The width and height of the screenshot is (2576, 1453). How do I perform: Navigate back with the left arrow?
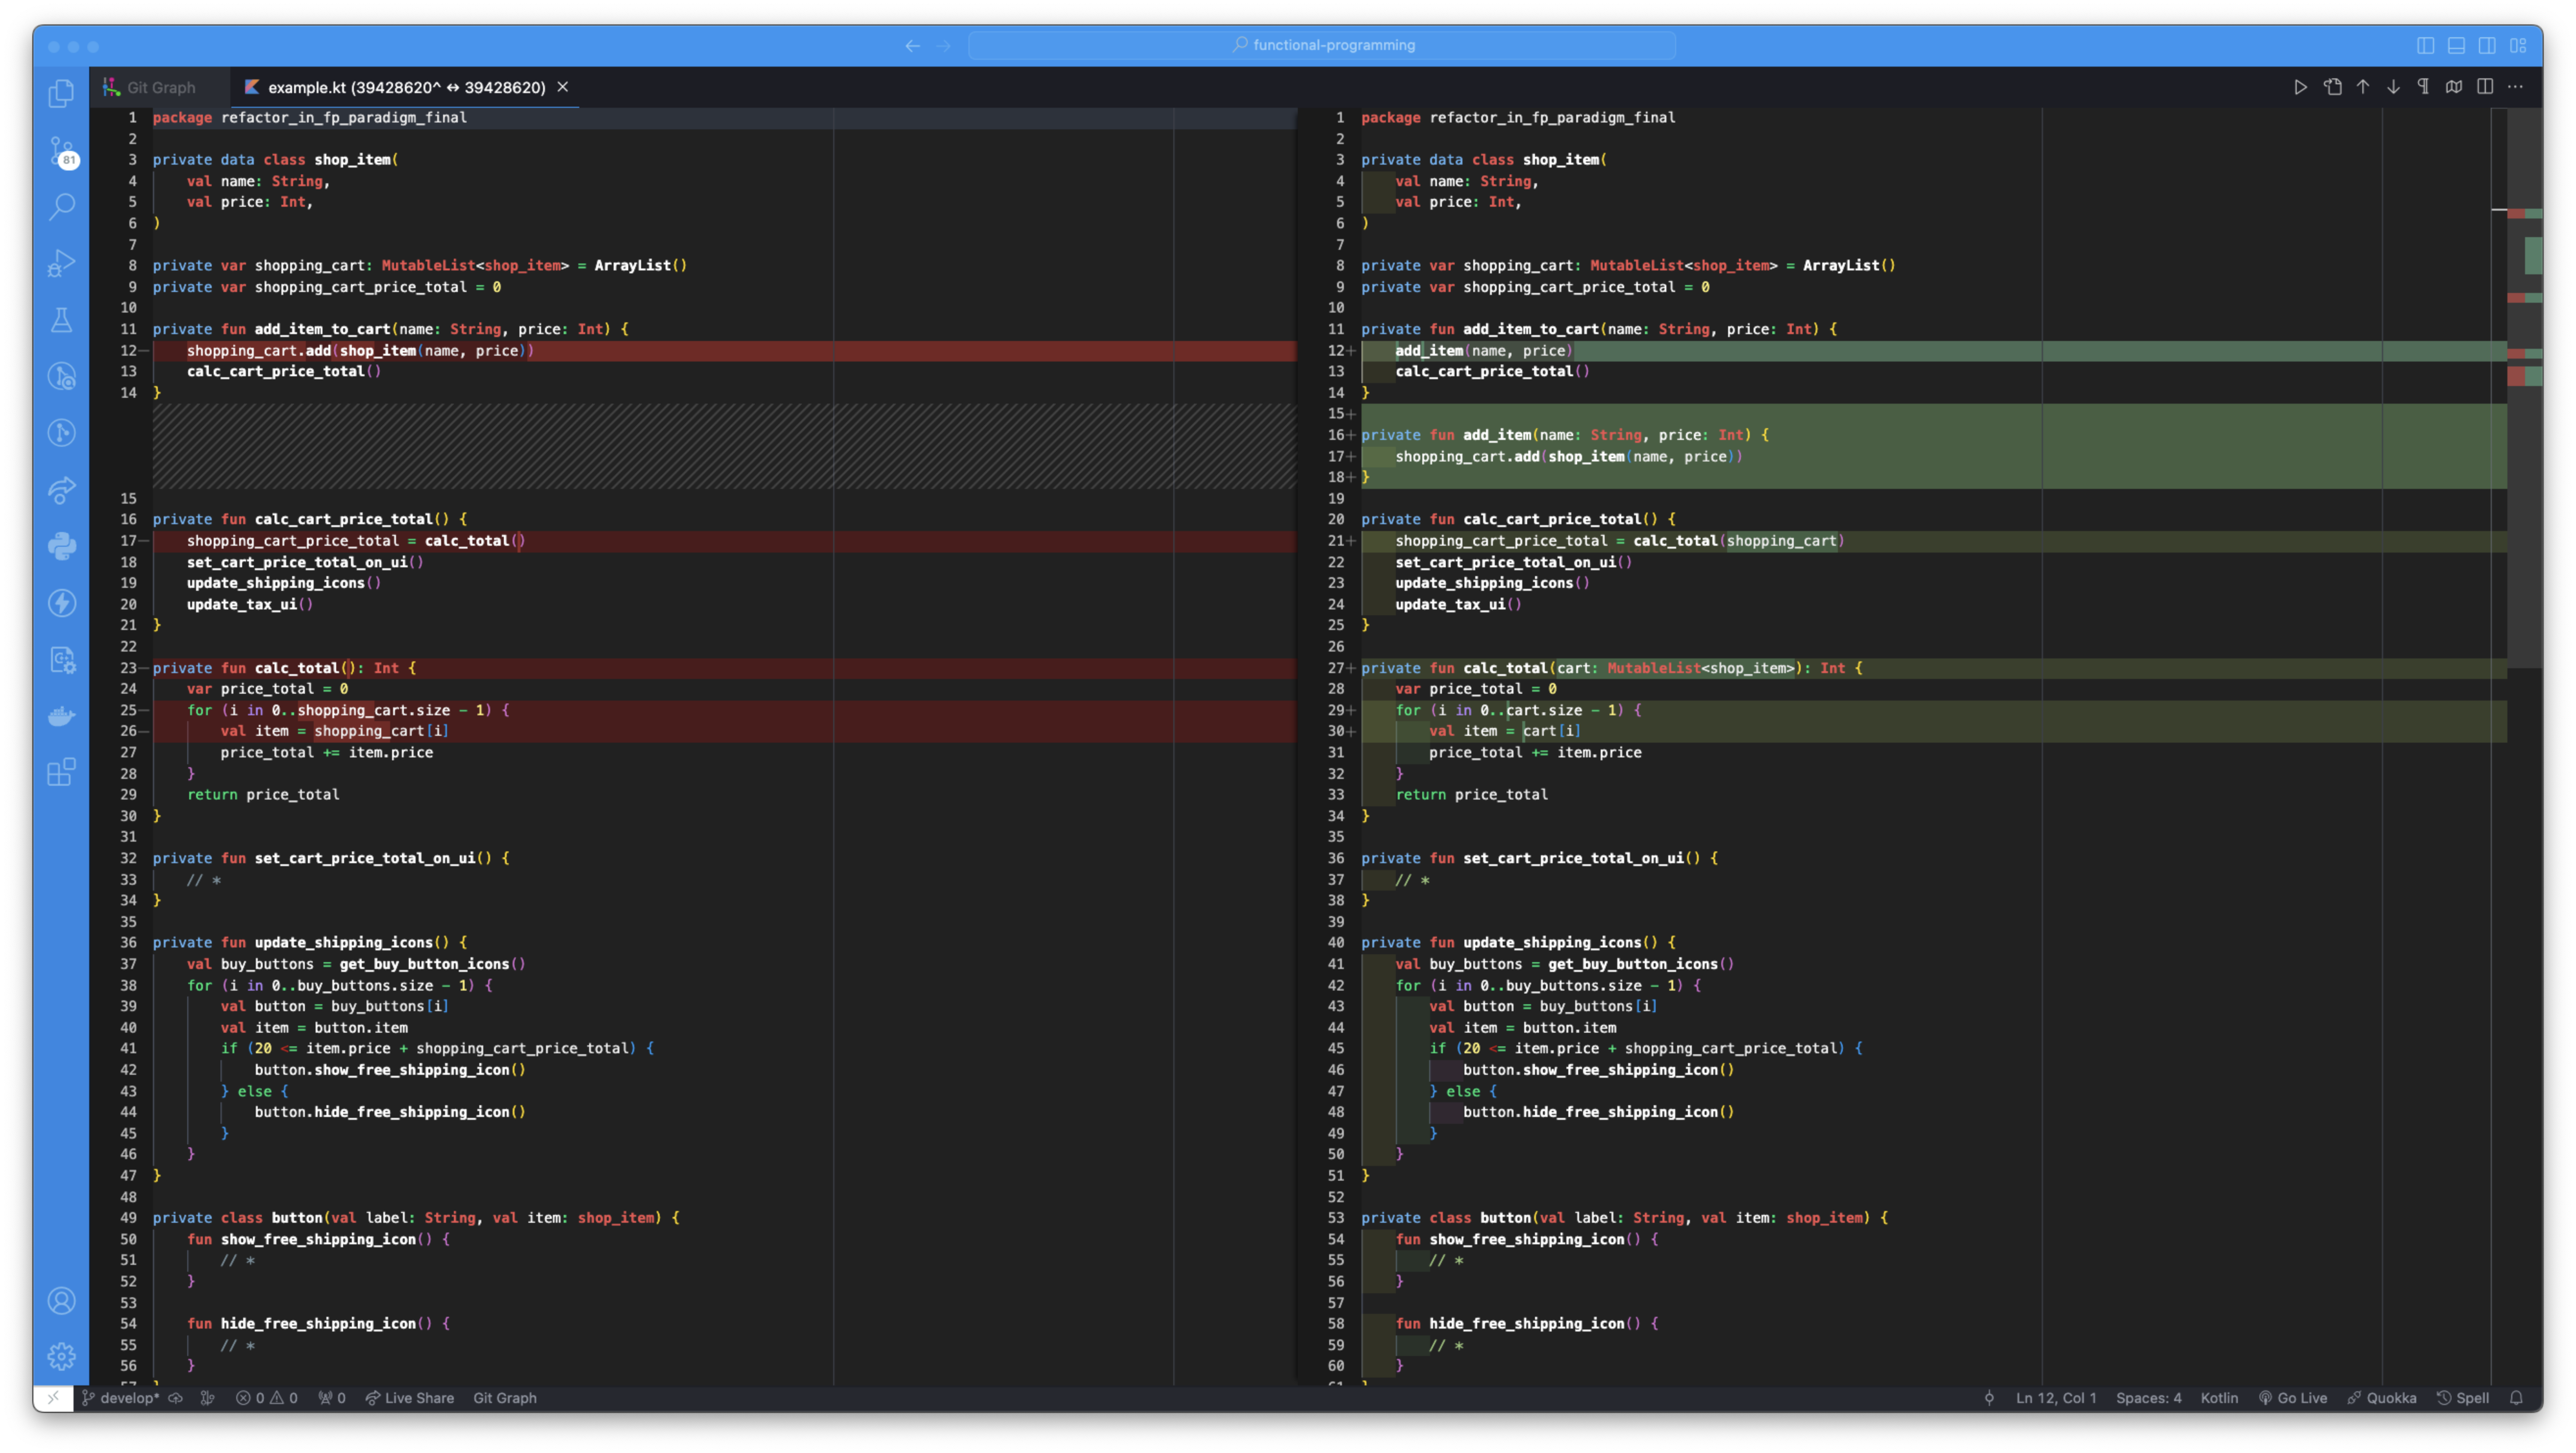(912, 45)
